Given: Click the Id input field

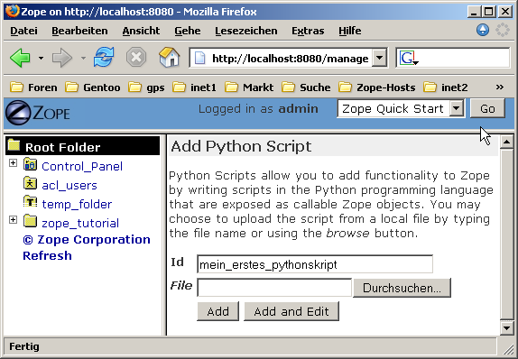Looking at the screenshot, I should coord(315,264).
